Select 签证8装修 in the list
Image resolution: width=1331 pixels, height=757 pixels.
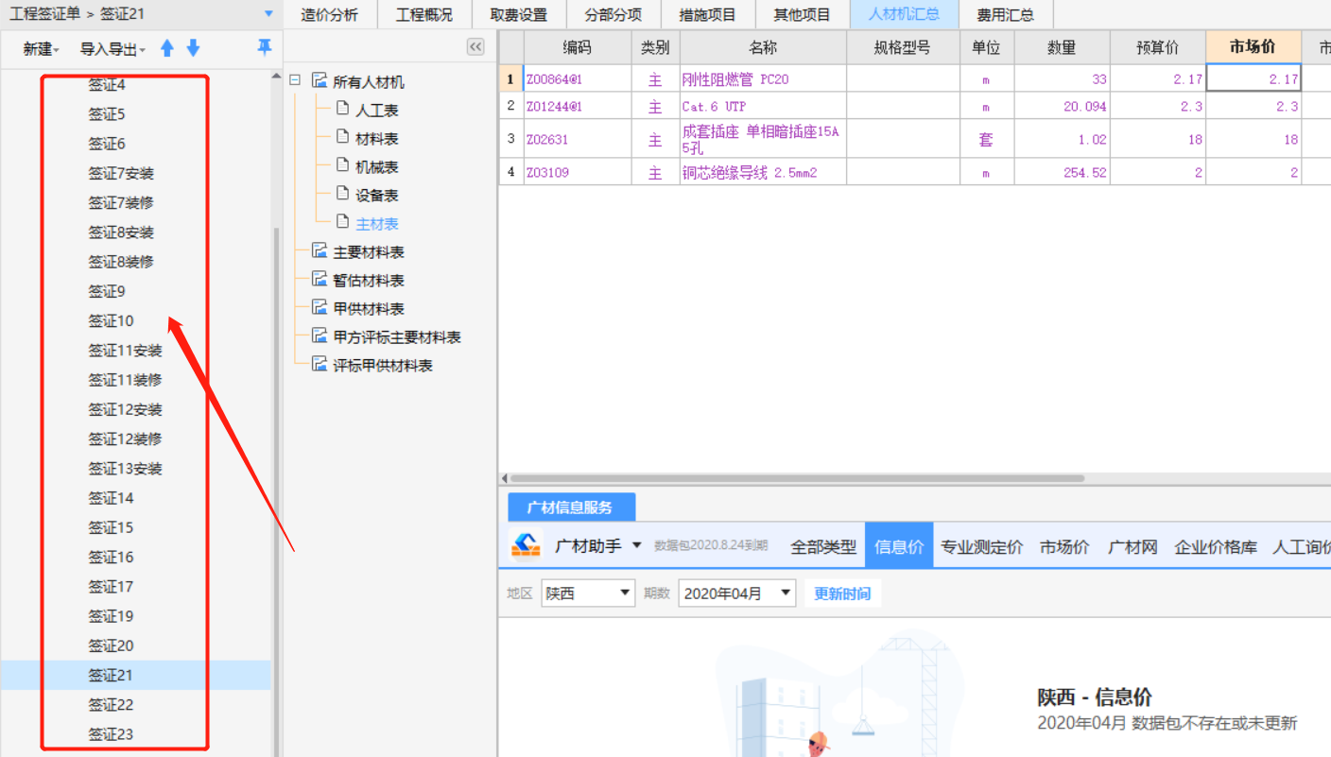pos(121,261)
